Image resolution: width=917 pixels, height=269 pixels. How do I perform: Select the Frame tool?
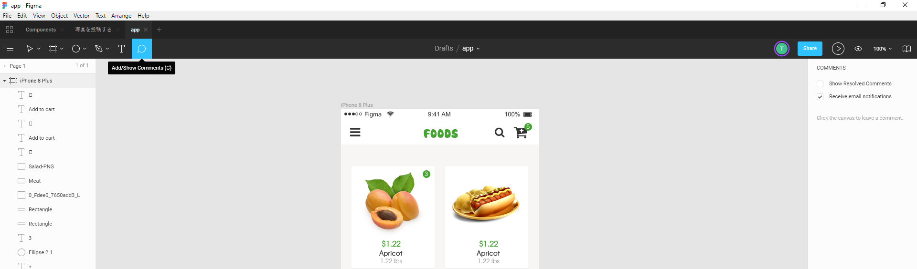coord(53,49)
